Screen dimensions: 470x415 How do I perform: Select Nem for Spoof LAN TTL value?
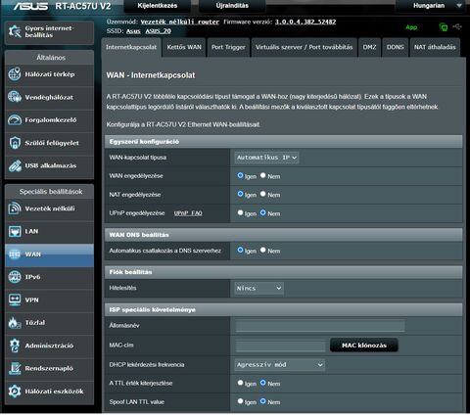click(263, 401)
